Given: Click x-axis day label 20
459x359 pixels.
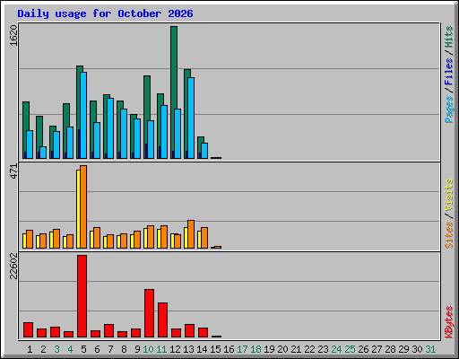Looking at the screenshot, I should (282, 349).
